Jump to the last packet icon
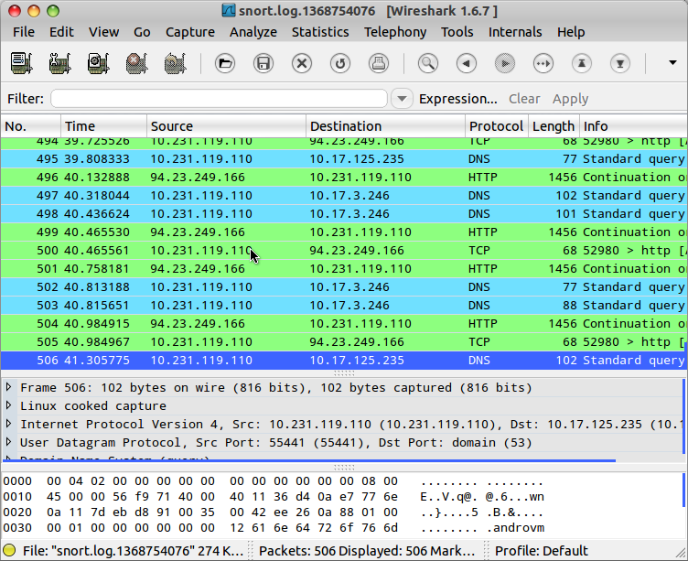The width and height of the screenshot is (688, 561). [620, 64]
